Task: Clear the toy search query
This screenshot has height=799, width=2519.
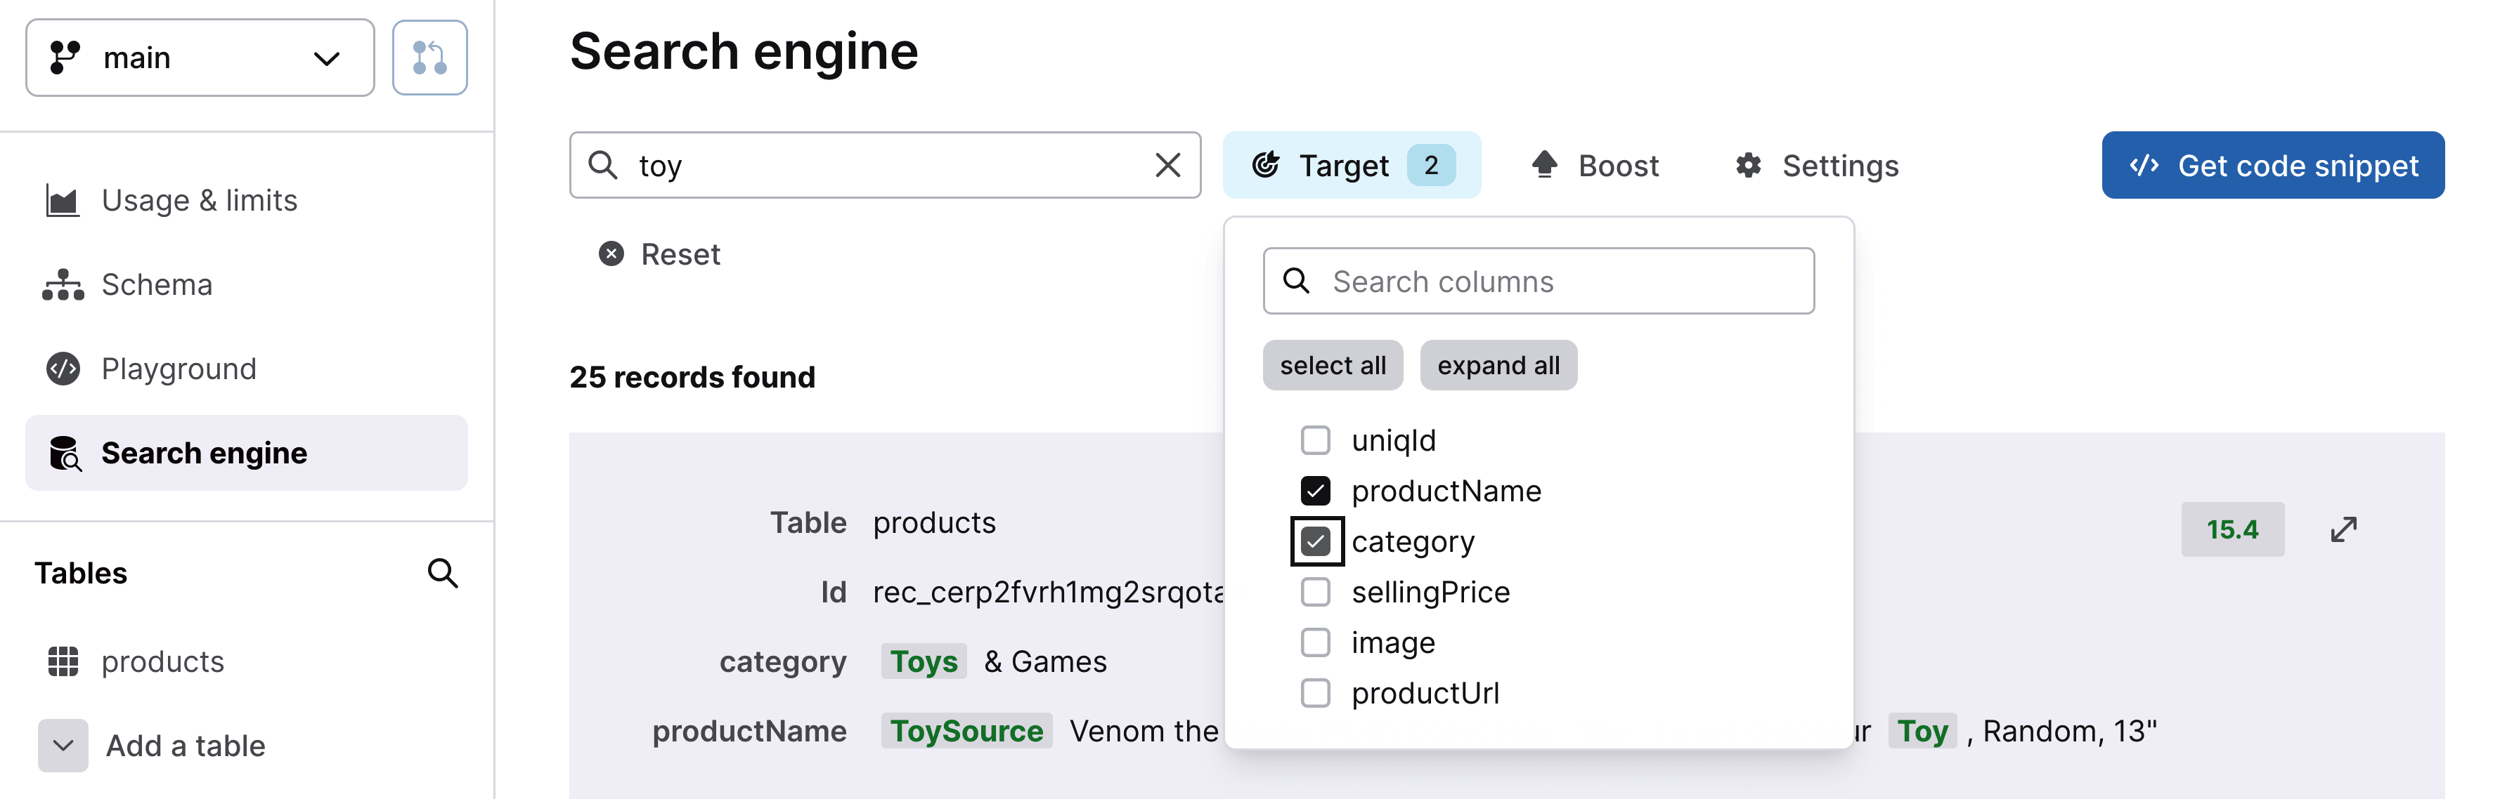Action: 1167,165
